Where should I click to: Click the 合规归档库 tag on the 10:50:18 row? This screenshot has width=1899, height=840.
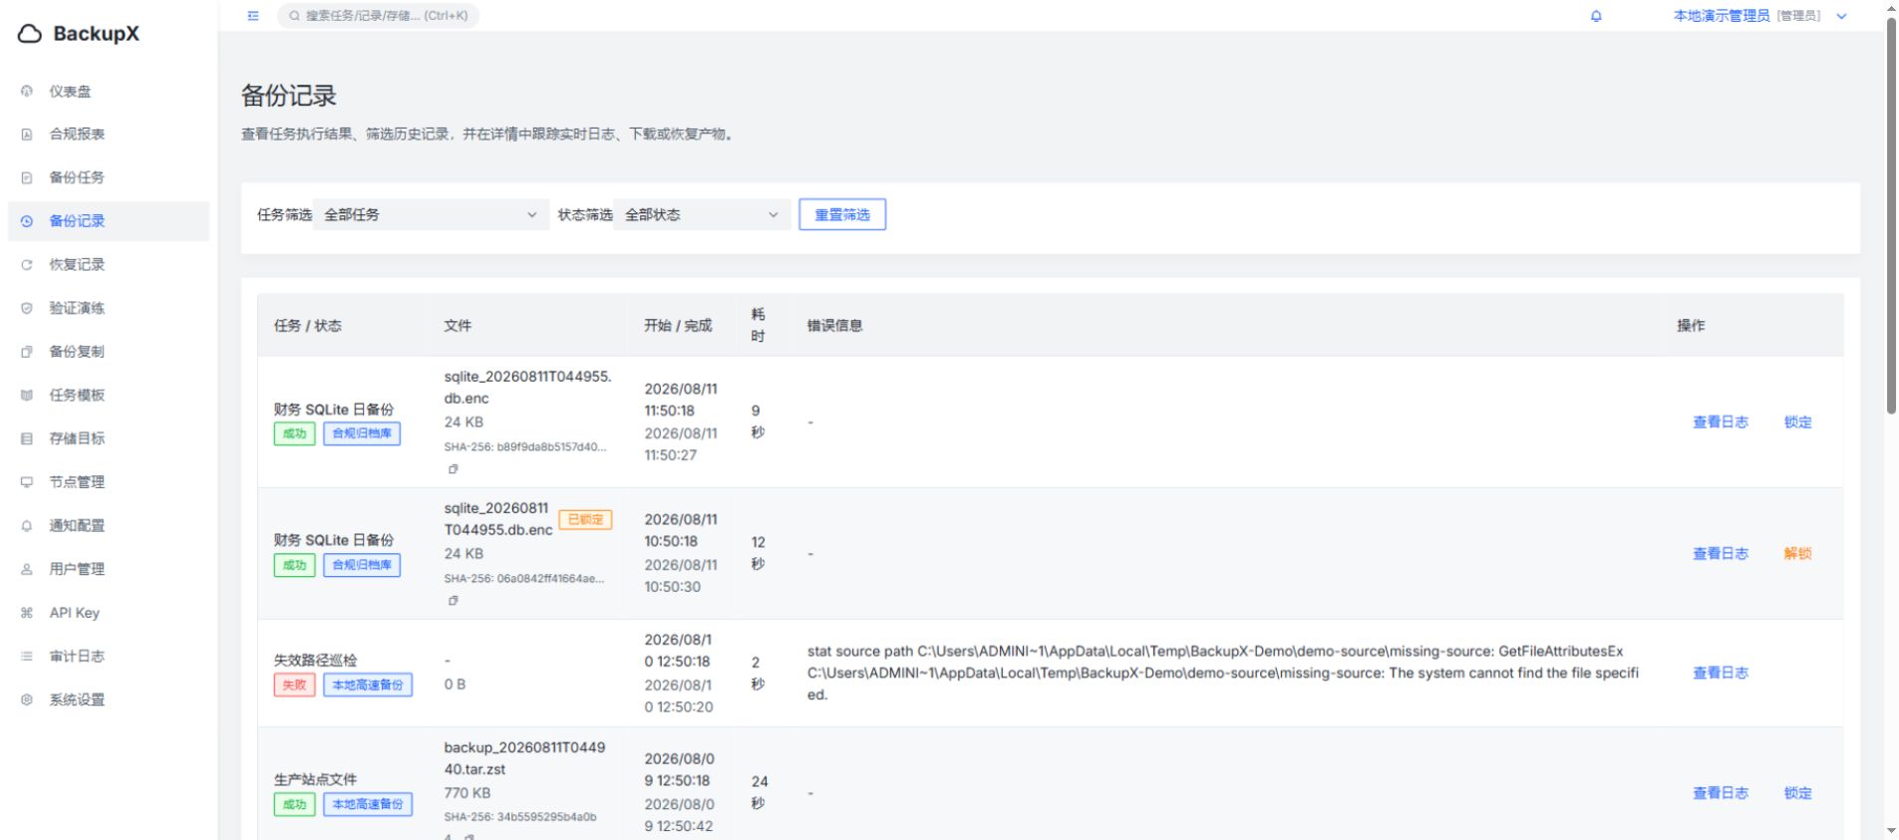(x=362, y=566)
